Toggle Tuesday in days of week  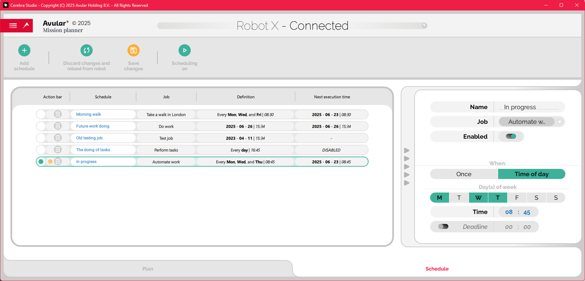coord(459,198)
